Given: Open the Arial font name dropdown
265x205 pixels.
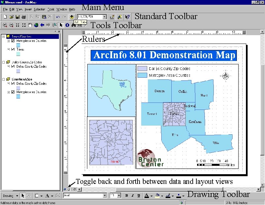Looking at the screenshot, I should [x=105, y=196].
